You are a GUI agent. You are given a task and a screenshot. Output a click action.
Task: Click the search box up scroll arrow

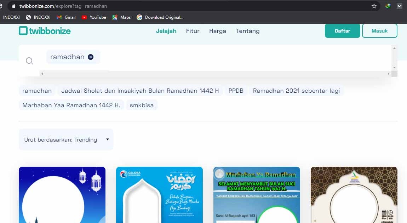coord(394,48)
